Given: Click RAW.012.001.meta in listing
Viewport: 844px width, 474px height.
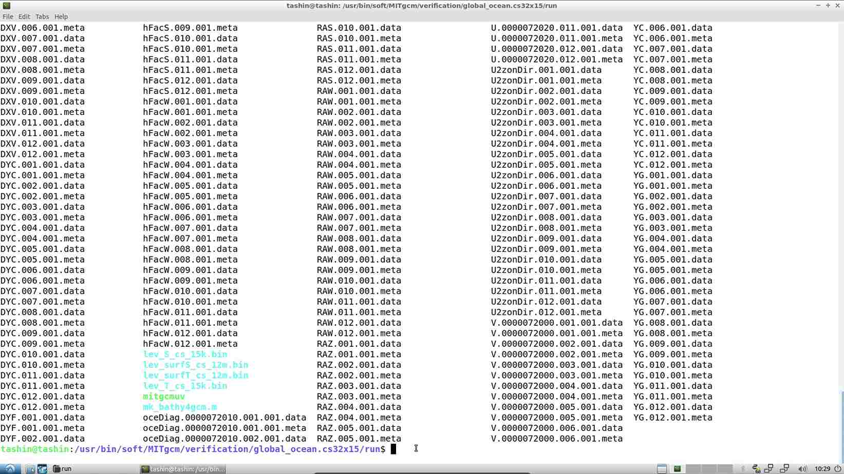Looking at the screenshot, I should 359,333.
